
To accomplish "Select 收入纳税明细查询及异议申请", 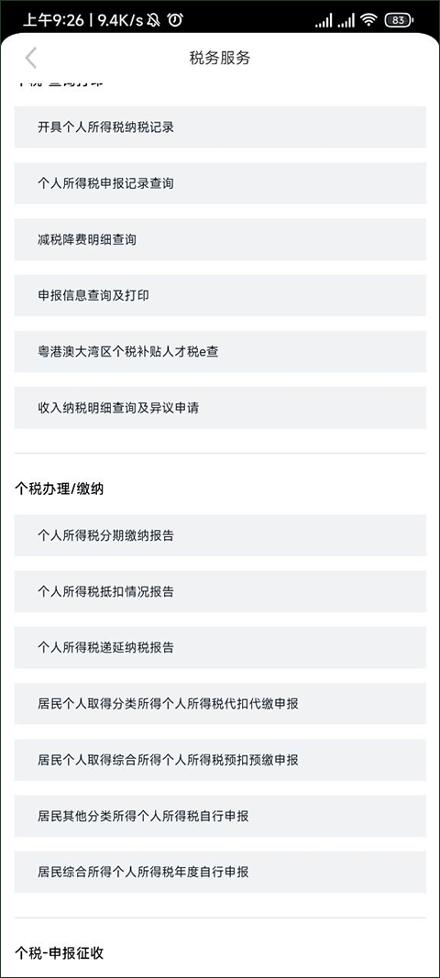I will coord(220,408).
